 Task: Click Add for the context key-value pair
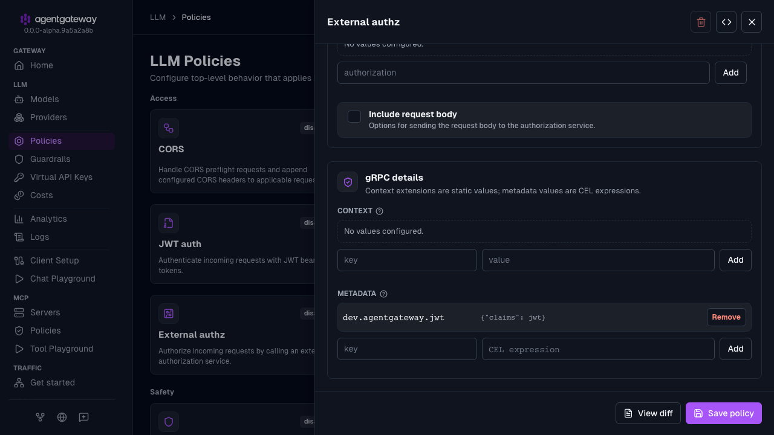click(x=735, y=260)
